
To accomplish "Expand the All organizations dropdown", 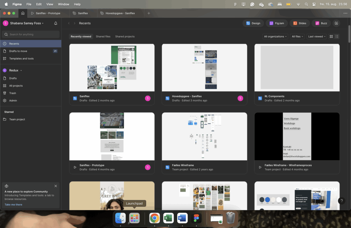I will [275, 36].
